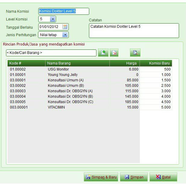The height and width of the screenshot is (186, 186).
Task: Click the delete item icon with red X
Action: [x=114, y=53]
